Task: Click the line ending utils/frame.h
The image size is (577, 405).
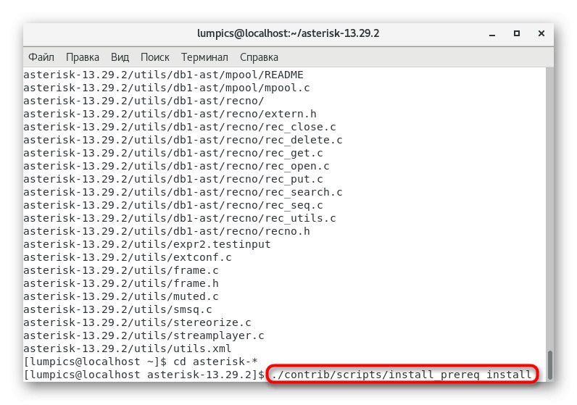Action: click(x=121, y=283)
